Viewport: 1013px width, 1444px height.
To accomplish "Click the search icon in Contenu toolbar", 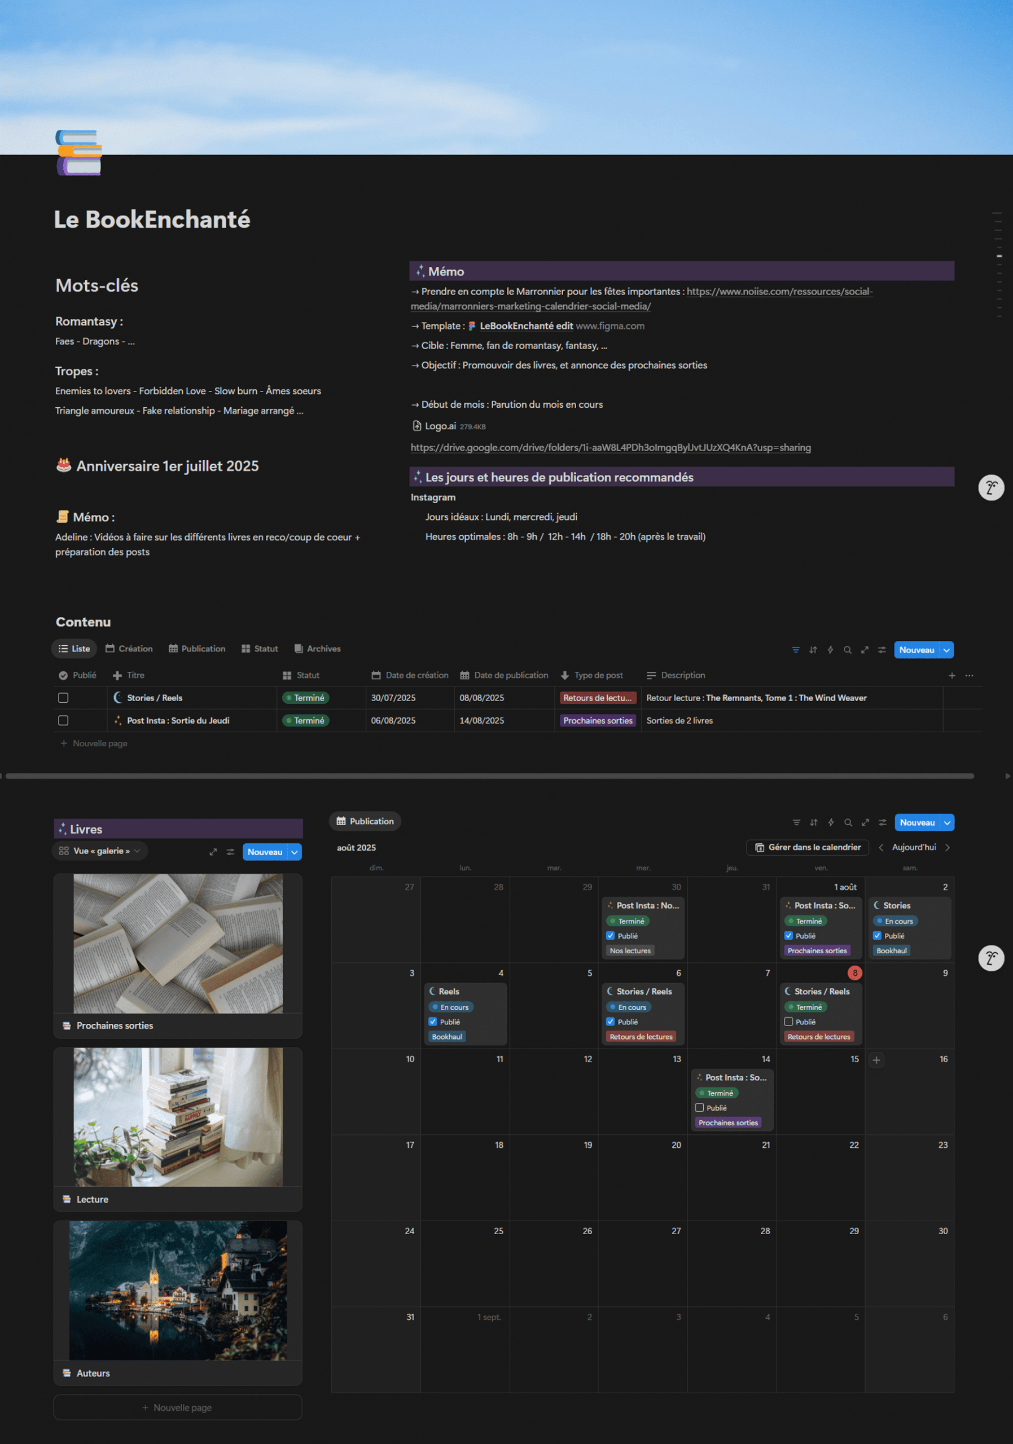I will 847,650.
